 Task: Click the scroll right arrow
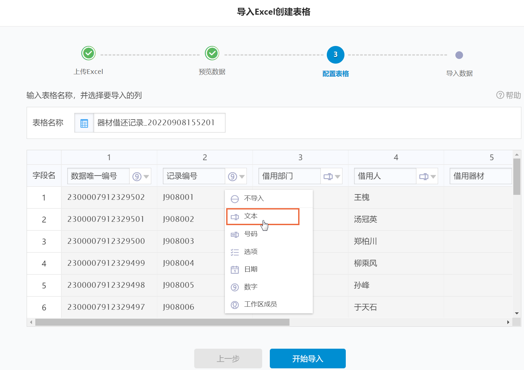[508, 322]
